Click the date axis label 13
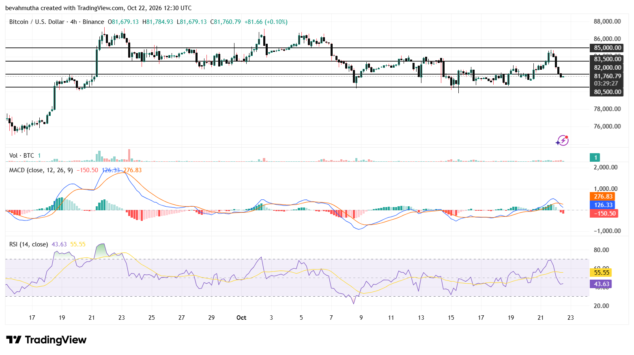 coord(421,318)
